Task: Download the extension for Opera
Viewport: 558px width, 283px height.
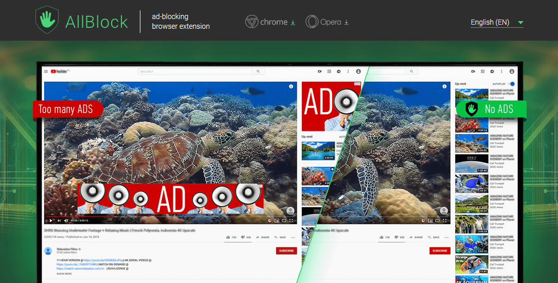Action: click(x=327, y=22)
